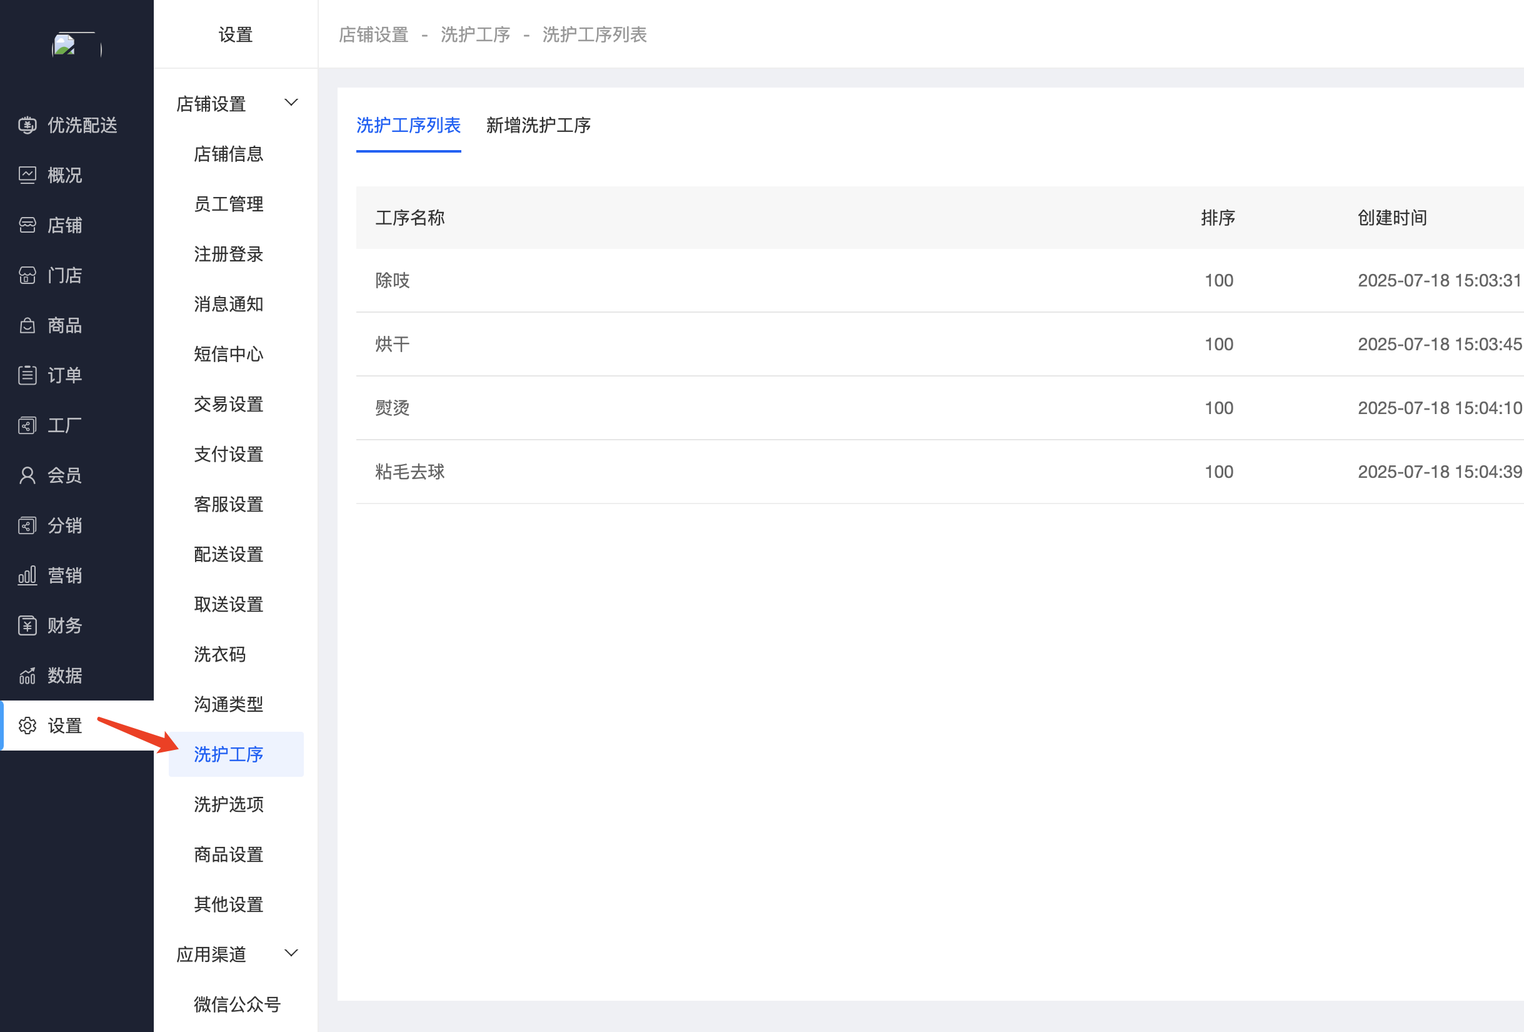Viewport: 1524px width, 1032px height.
Task: Click the 会员 member person icon
Action: pyautogui.click(x=27, y=475)
